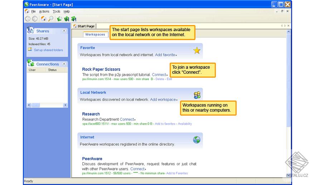Viewport: 315px width, 185px height.
Task: Connect to the Research workspace
Action: [127, 119]
